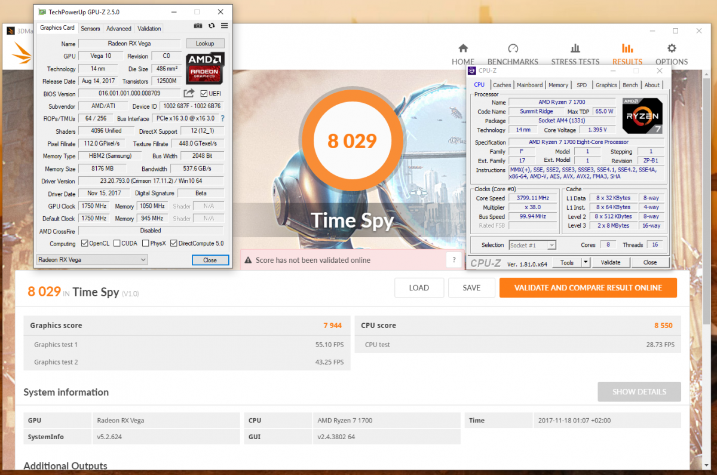Switch to GPU-Z Sensors tab
This screenshot has height=475, width=717.
[90, 28]
